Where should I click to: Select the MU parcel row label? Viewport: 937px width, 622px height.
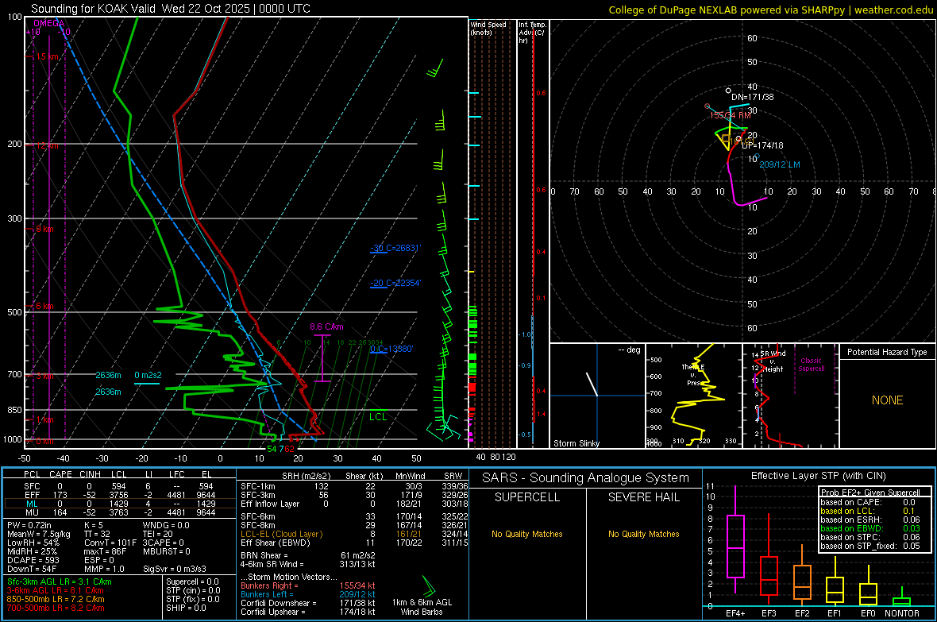[x=32, y=512]
